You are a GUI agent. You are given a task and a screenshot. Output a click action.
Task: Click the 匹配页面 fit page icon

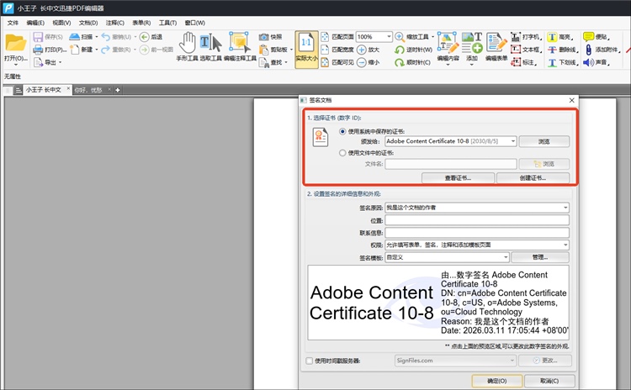point(325,37)
